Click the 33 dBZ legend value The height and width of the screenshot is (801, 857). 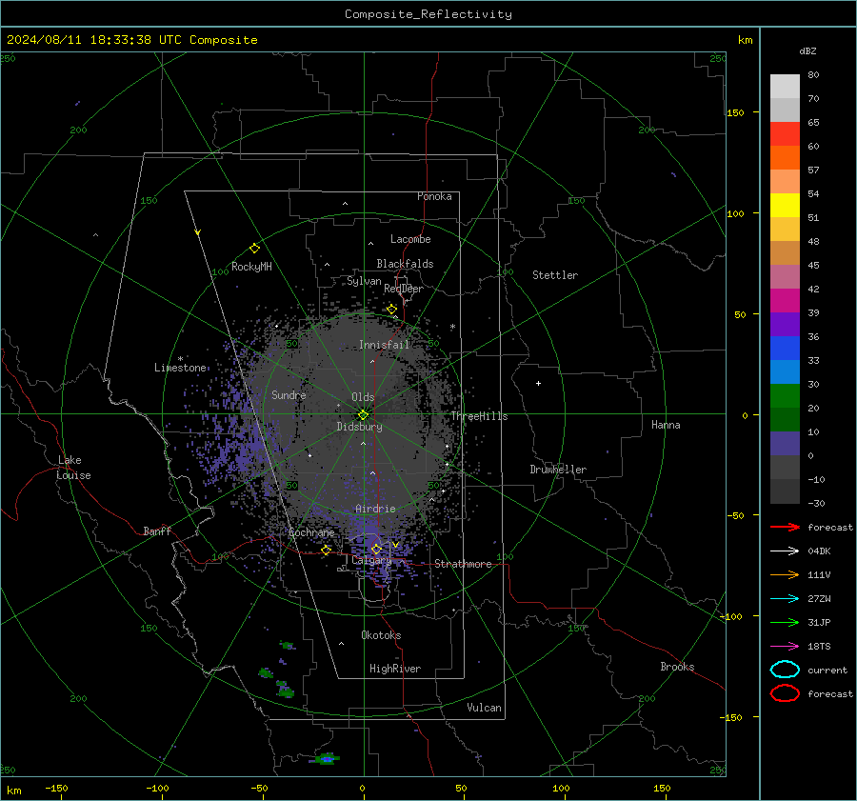(x=813, y=360)
